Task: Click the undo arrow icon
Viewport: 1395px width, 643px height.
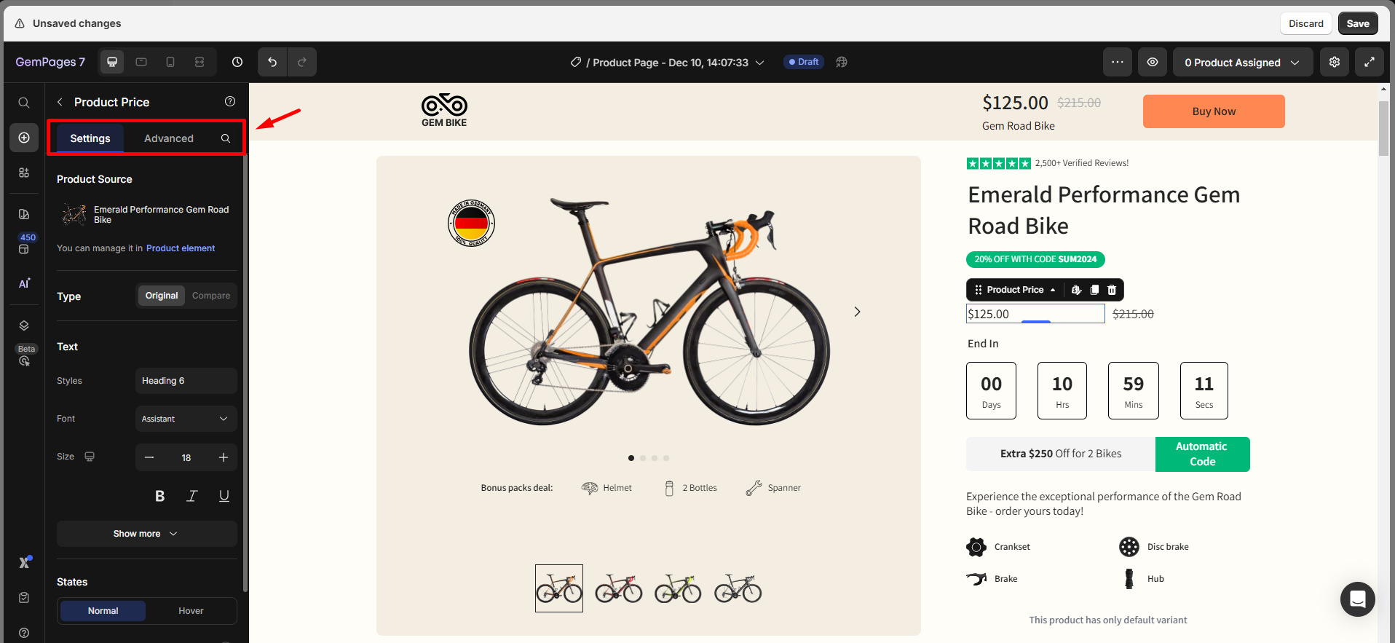Action: point(272,62)
